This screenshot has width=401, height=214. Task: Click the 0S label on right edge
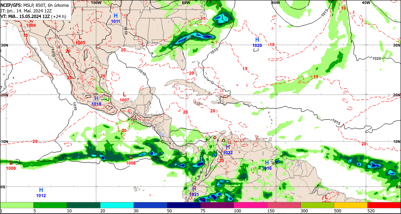click(x=397, y=187)
